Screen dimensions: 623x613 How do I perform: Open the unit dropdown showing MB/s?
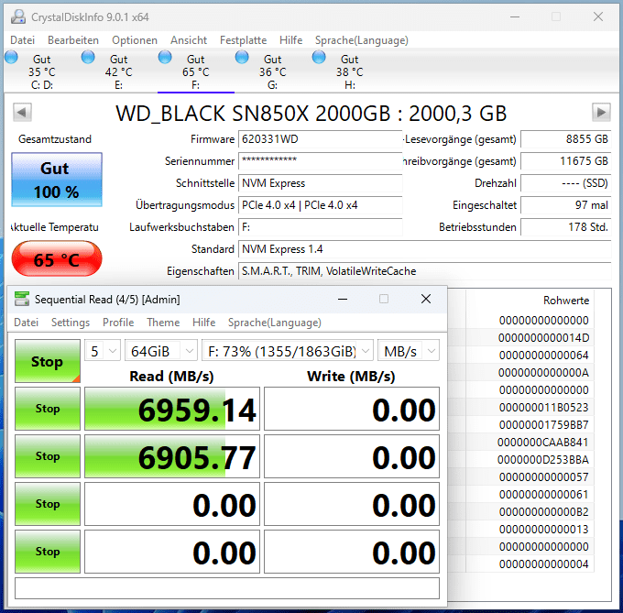(x=409, y=351)
